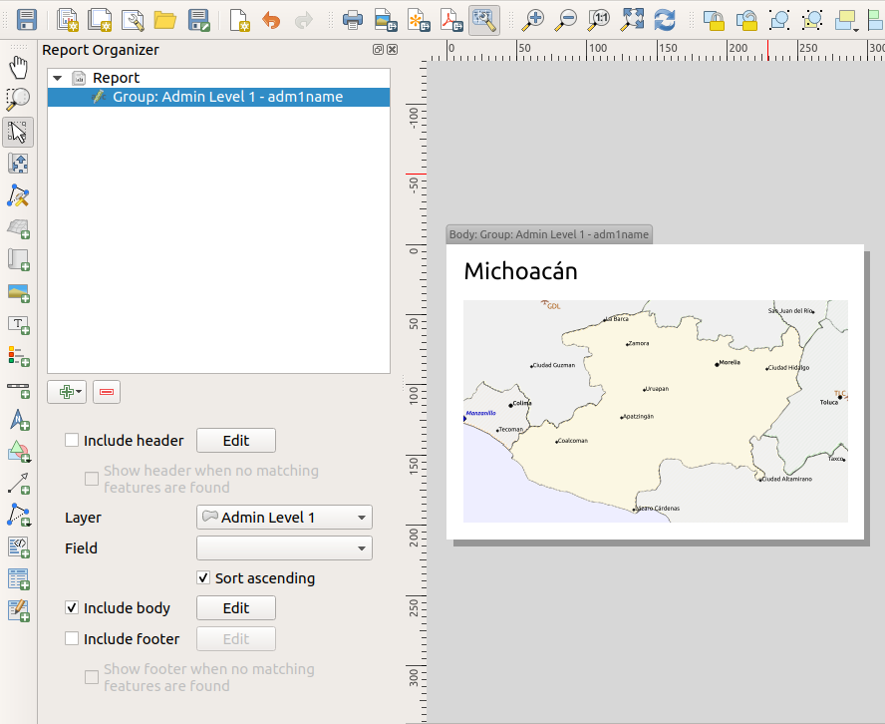885x724 pixels.
Task: Click the red minus remove section button
Action: coord(107,392)
